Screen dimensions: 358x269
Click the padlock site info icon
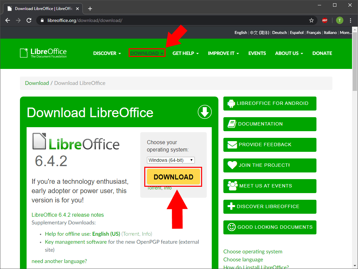42,20
